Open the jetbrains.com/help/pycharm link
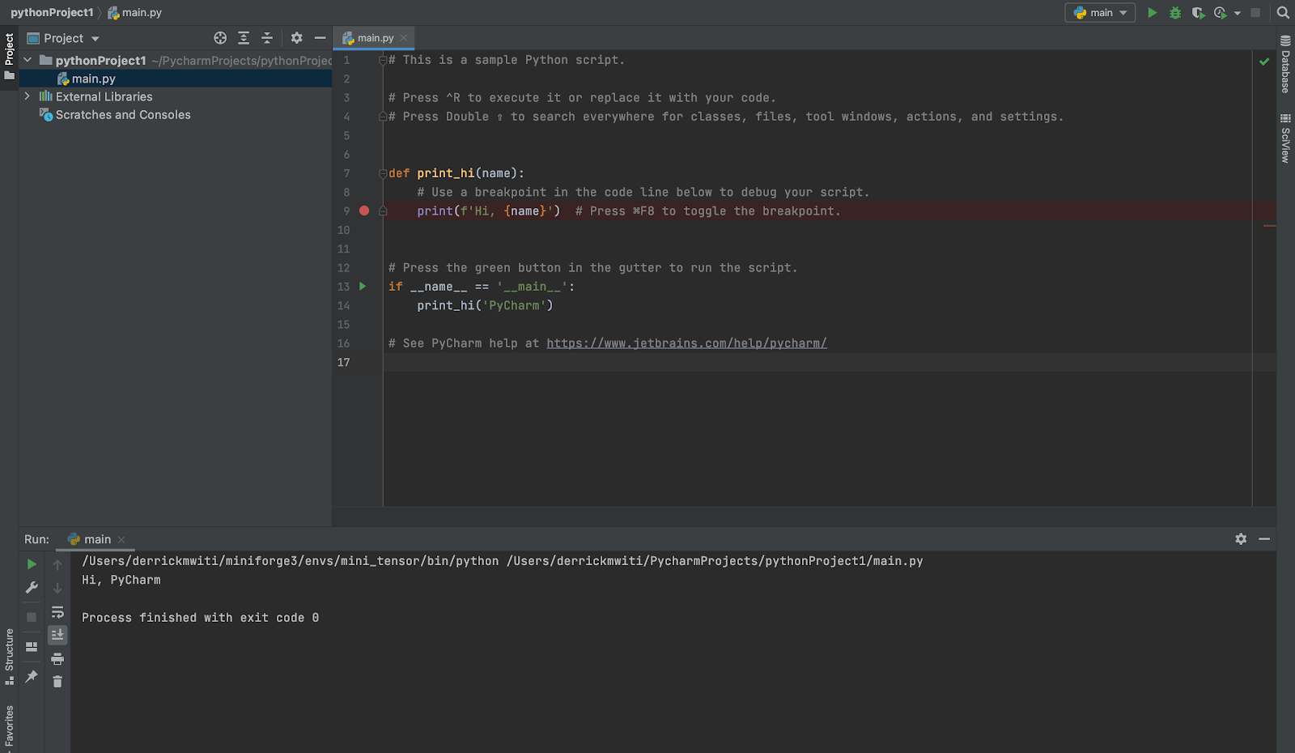The width and height of the screenshot is (1295, 753). click(x=686, y=343)
